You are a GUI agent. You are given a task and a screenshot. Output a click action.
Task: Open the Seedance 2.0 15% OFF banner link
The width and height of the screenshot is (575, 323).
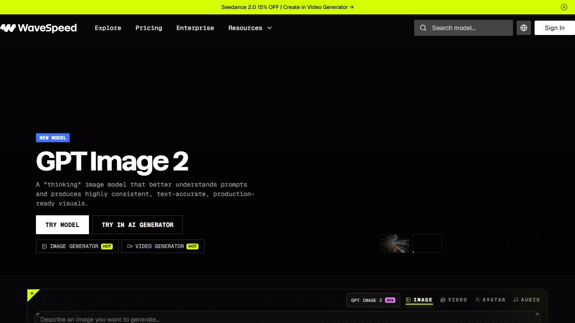pyautogui.click(x=287, y=7)
